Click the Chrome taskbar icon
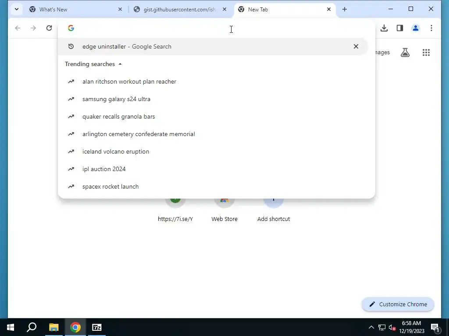The width and height of the screenshot is (449, 336). (x=75, y=327)
